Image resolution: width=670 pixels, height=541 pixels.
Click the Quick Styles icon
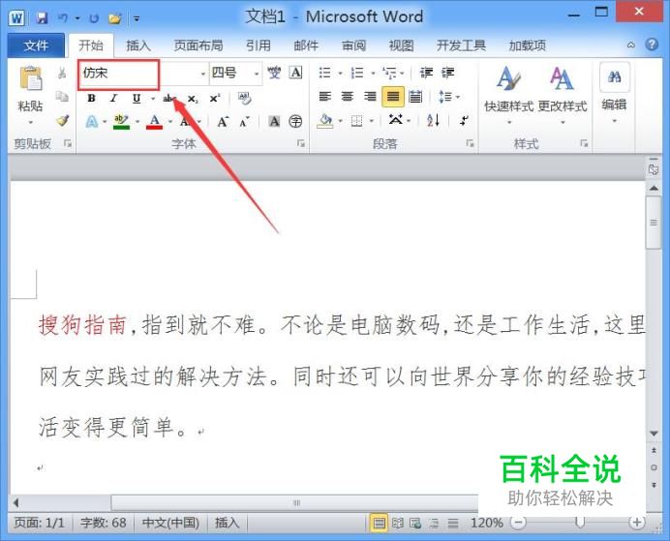(509, 78)
